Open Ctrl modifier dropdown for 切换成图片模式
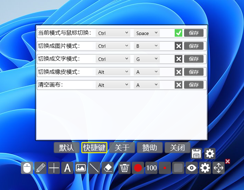244x190 pixels. pos(113,46)
